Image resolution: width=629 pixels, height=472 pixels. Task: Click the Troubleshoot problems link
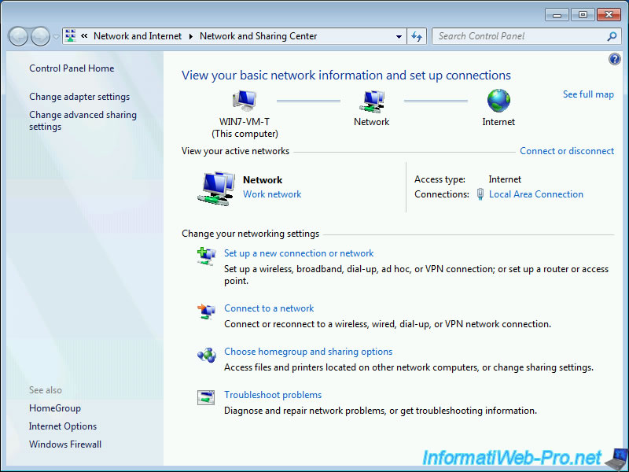pyautogui.click(x=273, y=395)
